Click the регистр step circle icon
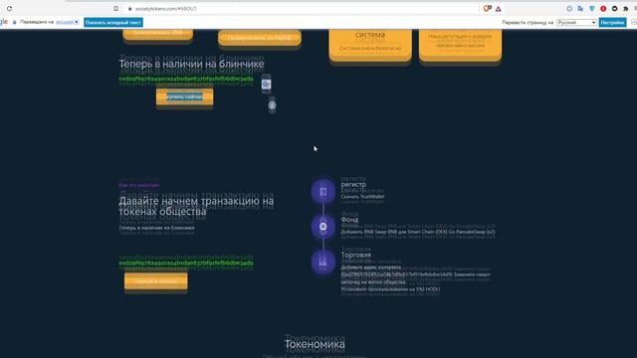 click(322, 191)
